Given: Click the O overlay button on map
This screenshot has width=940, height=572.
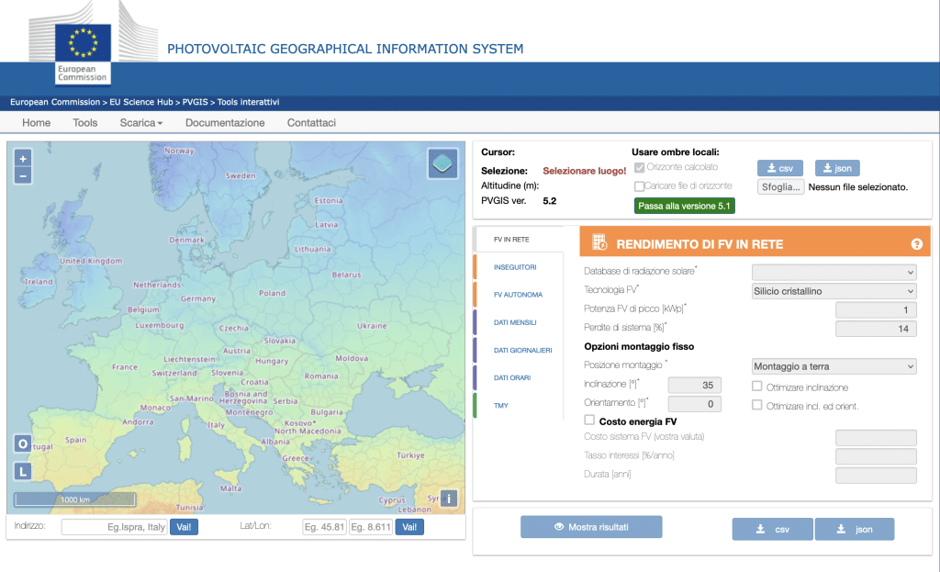Looking at the screenshot, I should click(23, 443).
